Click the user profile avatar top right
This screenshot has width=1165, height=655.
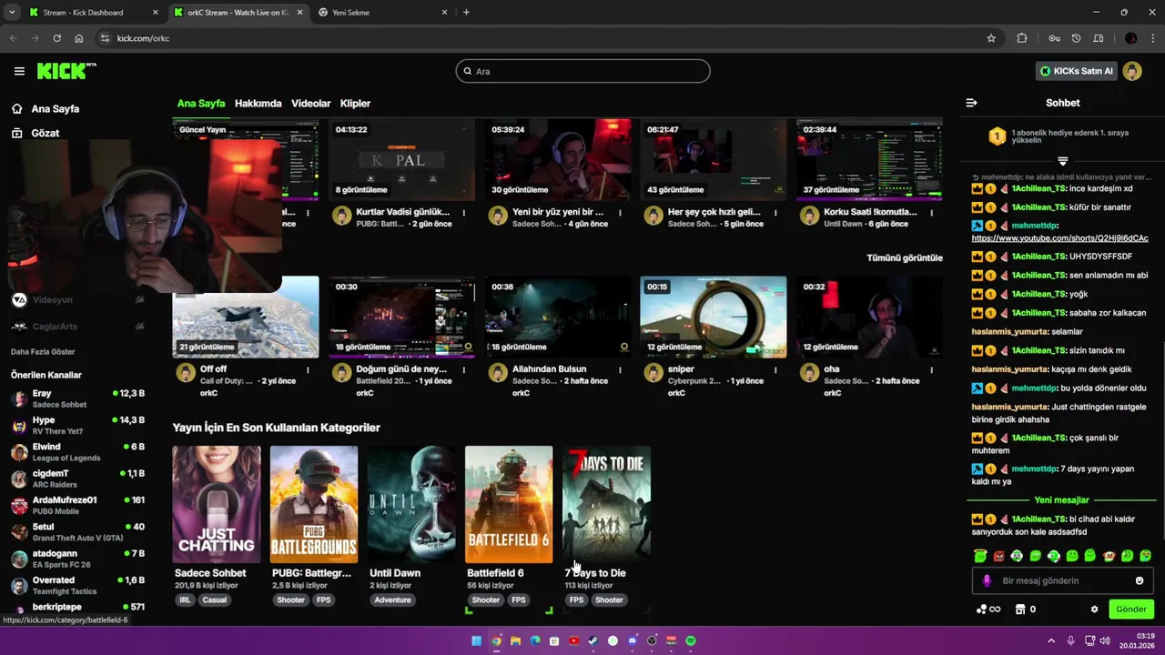[x=1132, y=71]
